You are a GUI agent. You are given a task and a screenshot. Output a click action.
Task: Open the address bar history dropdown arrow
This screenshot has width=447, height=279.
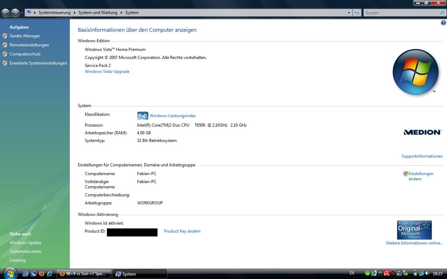[x=349, y=13]
